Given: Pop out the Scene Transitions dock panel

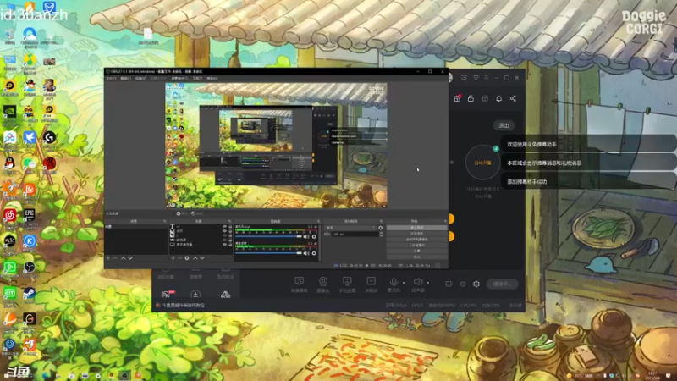Looking at the screenshot, I should click(x=381, y=221).
